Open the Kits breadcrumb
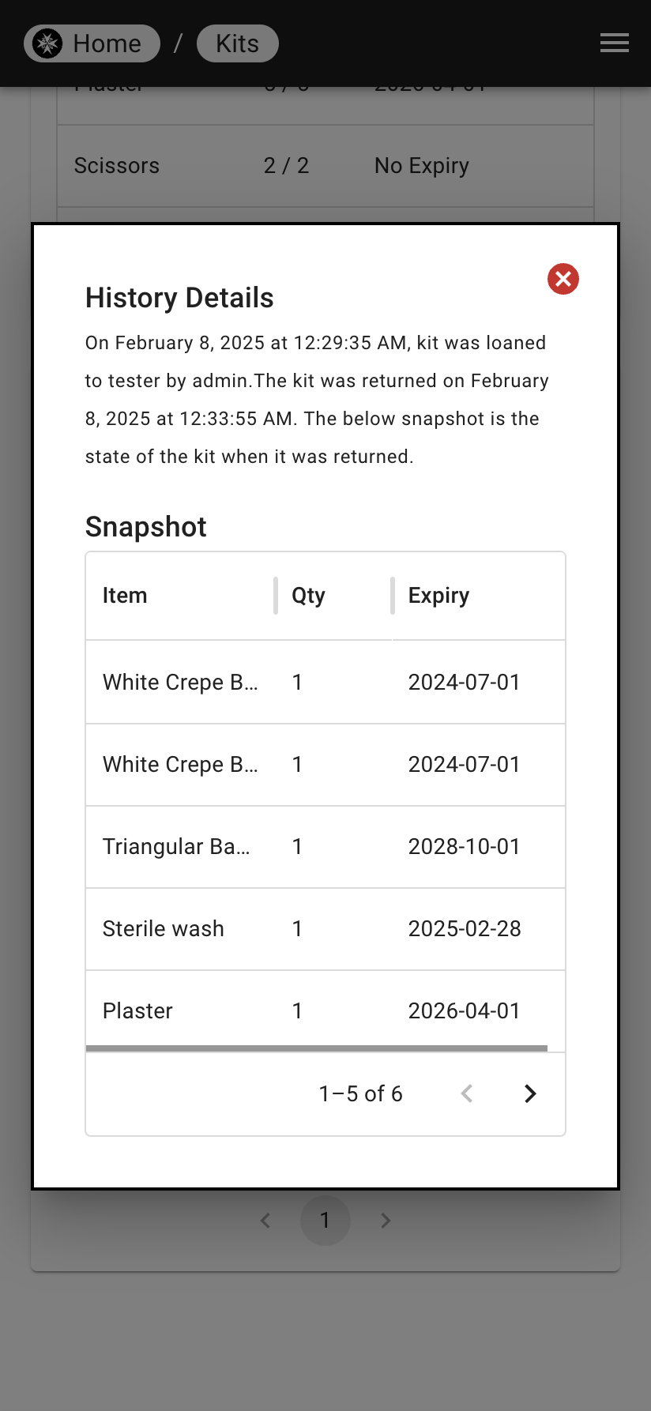 coord(237,43)
